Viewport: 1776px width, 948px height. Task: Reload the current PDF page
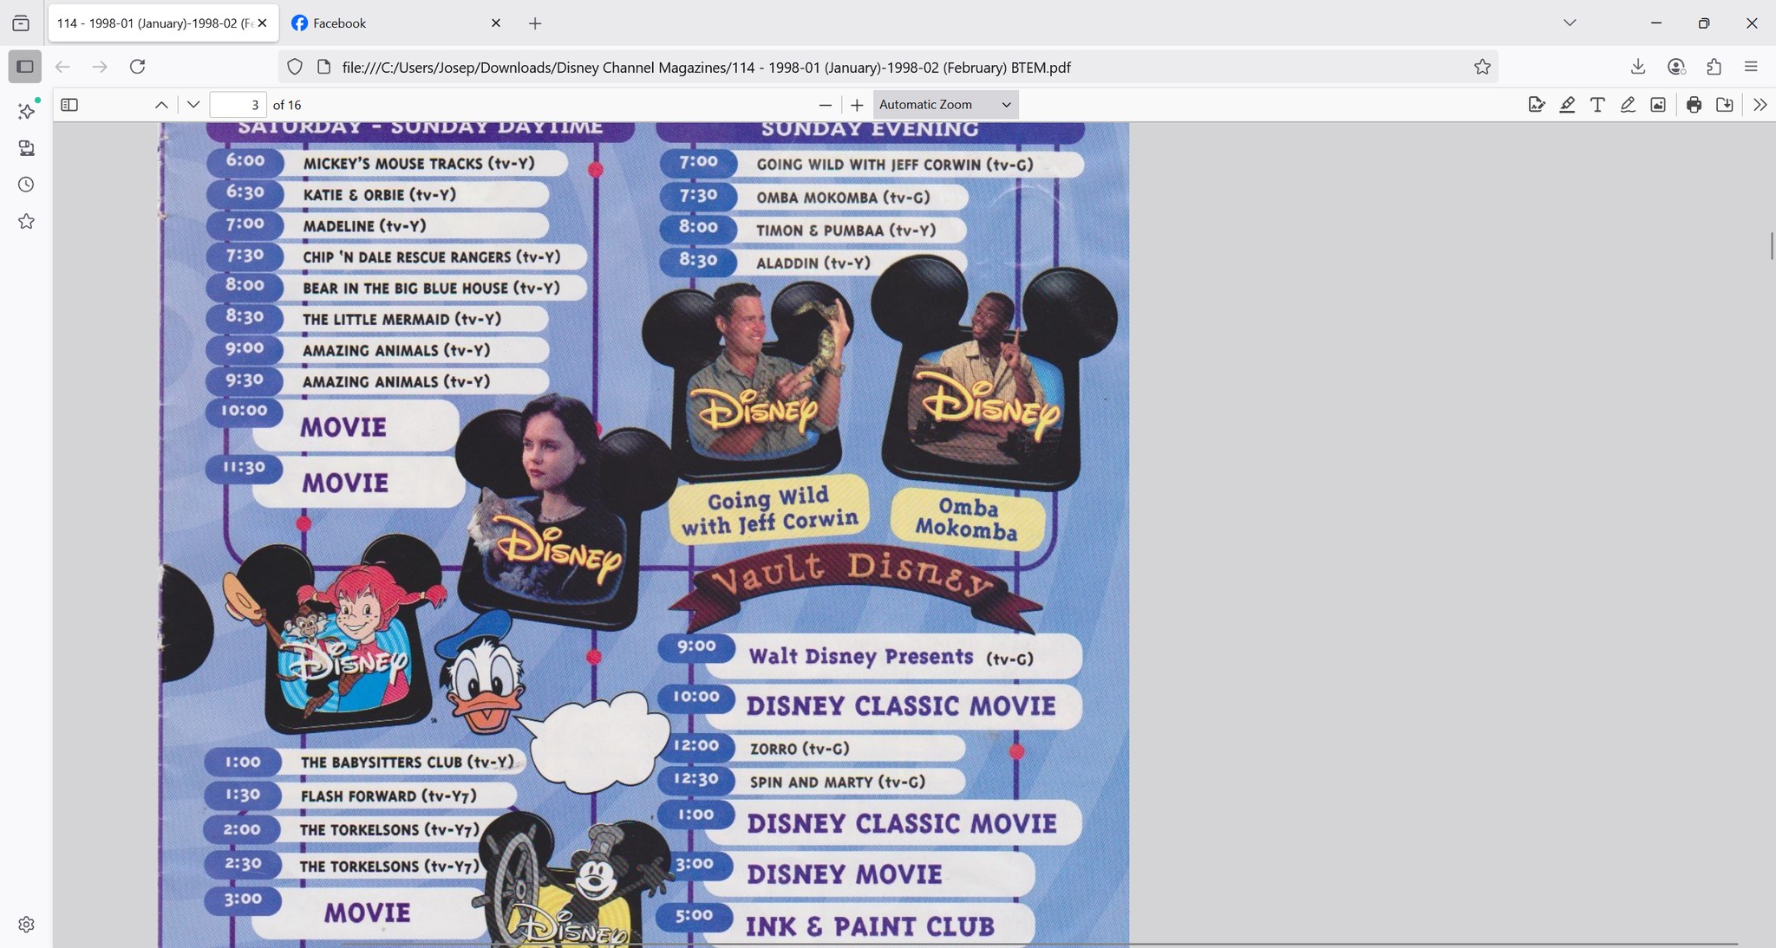pyautogui.click(x=137, y=67)
